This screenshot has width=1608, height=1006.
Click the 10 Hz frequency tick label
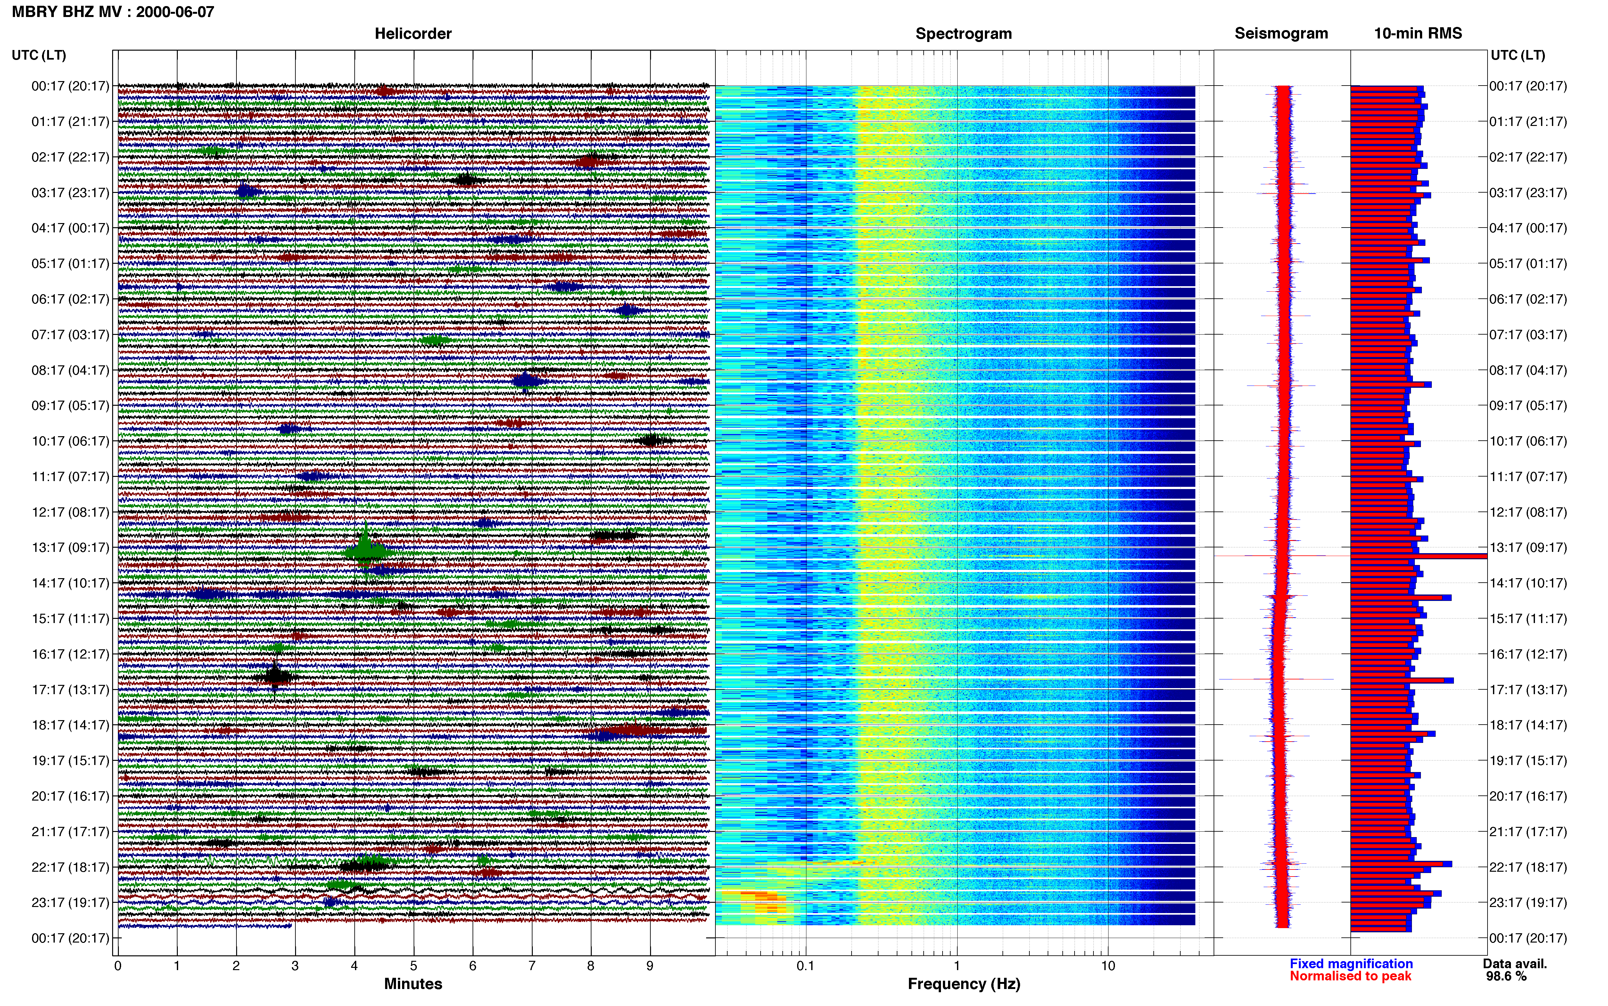(1108, 965)
